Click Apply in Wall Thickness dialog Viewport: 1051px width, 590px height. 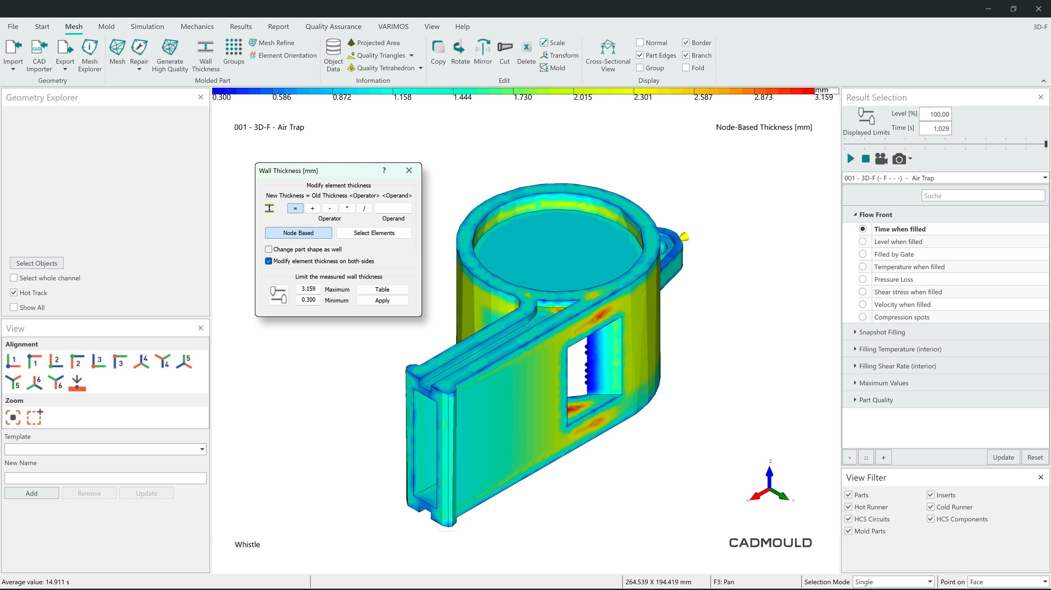point(382,301)
